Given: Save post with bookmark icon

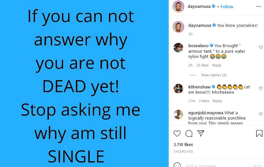Looking at the screenshot, I should pyautogui.click(x=259, y=133).
